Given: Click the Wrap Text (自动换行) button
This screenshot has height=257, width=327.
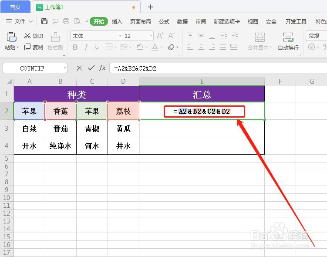Looking at the screenshot, I should tap(288, 41).
